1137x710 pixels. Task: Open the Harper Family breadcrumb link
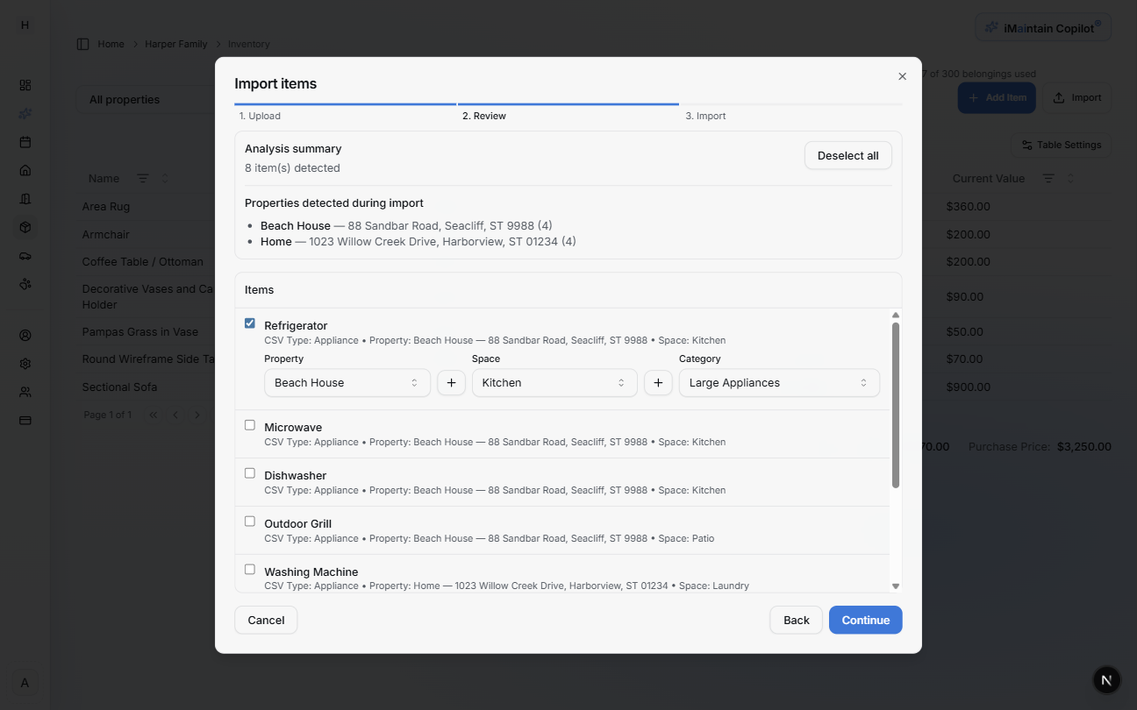[175, 43]
